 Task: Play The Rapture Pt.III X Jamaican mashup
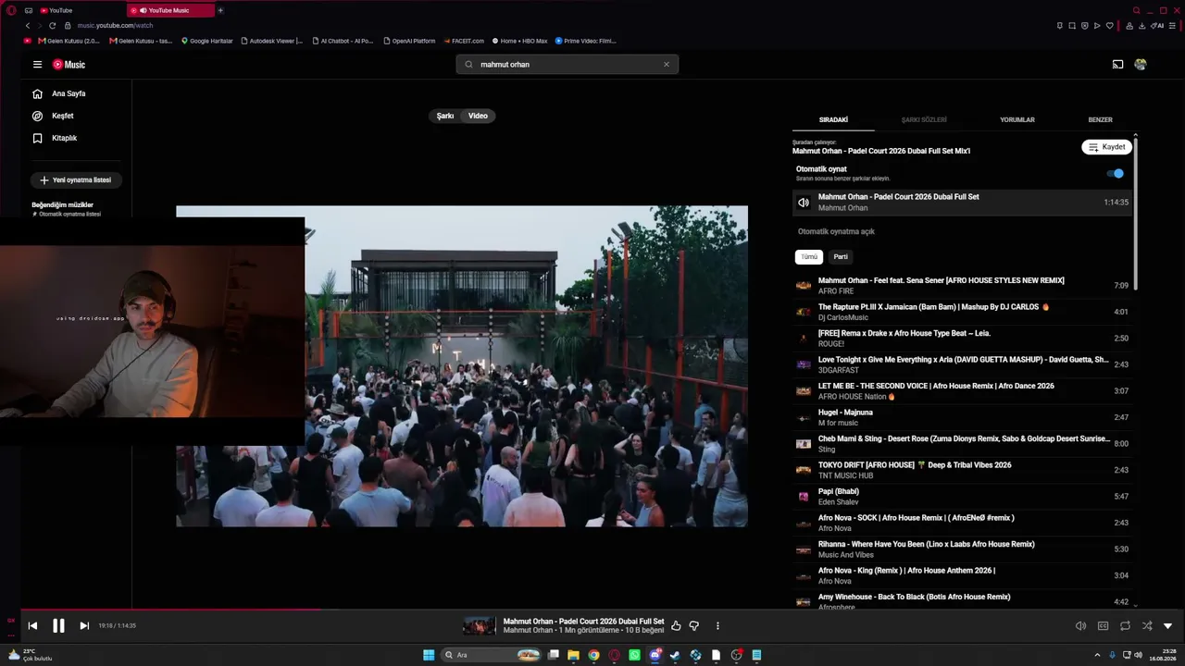[962, 312]
